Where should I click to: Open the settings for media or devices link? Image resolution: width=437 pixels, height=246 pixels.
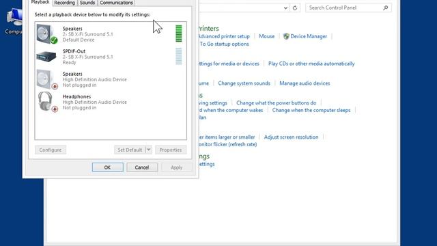(229, 64)
